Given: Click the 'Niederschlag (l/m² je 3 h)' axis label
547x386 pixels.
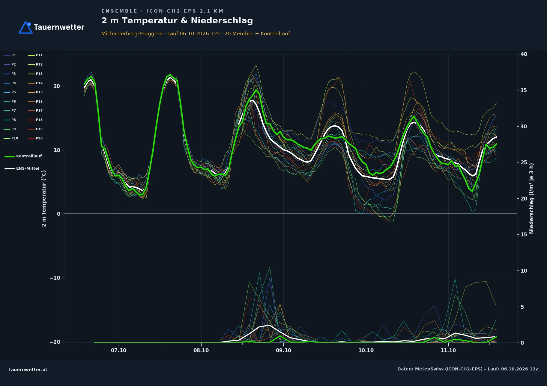Looking at the screenshot, I should click(531, 198).
